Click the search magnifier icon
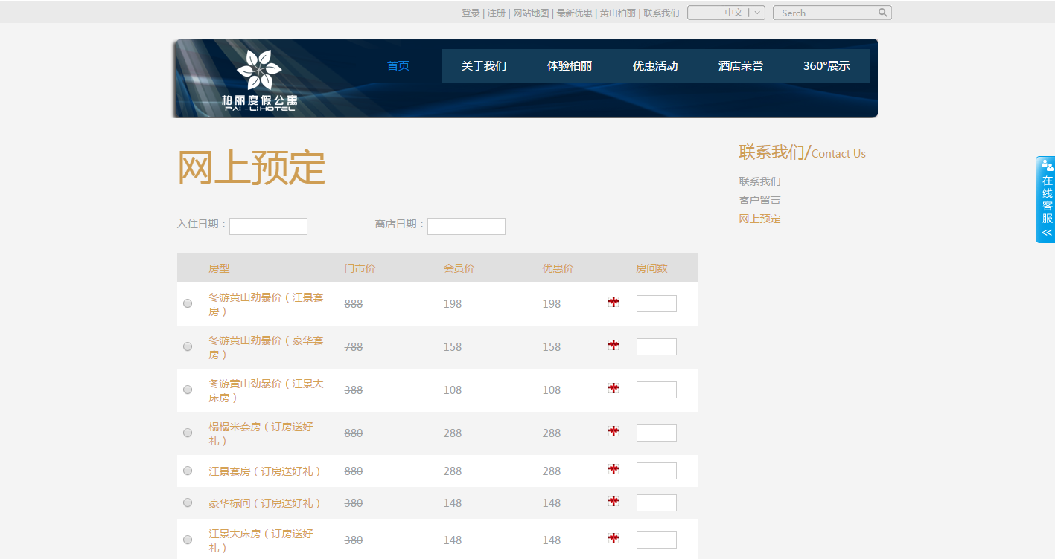Viewport: 1055px width, 559px height. (883, 13)
